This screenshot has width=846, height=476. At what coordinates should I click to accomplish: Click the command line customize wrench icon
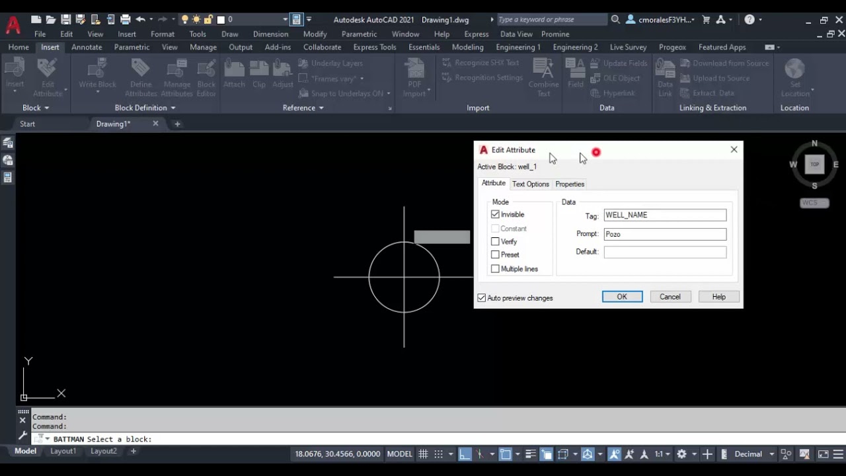coord(22,436)
